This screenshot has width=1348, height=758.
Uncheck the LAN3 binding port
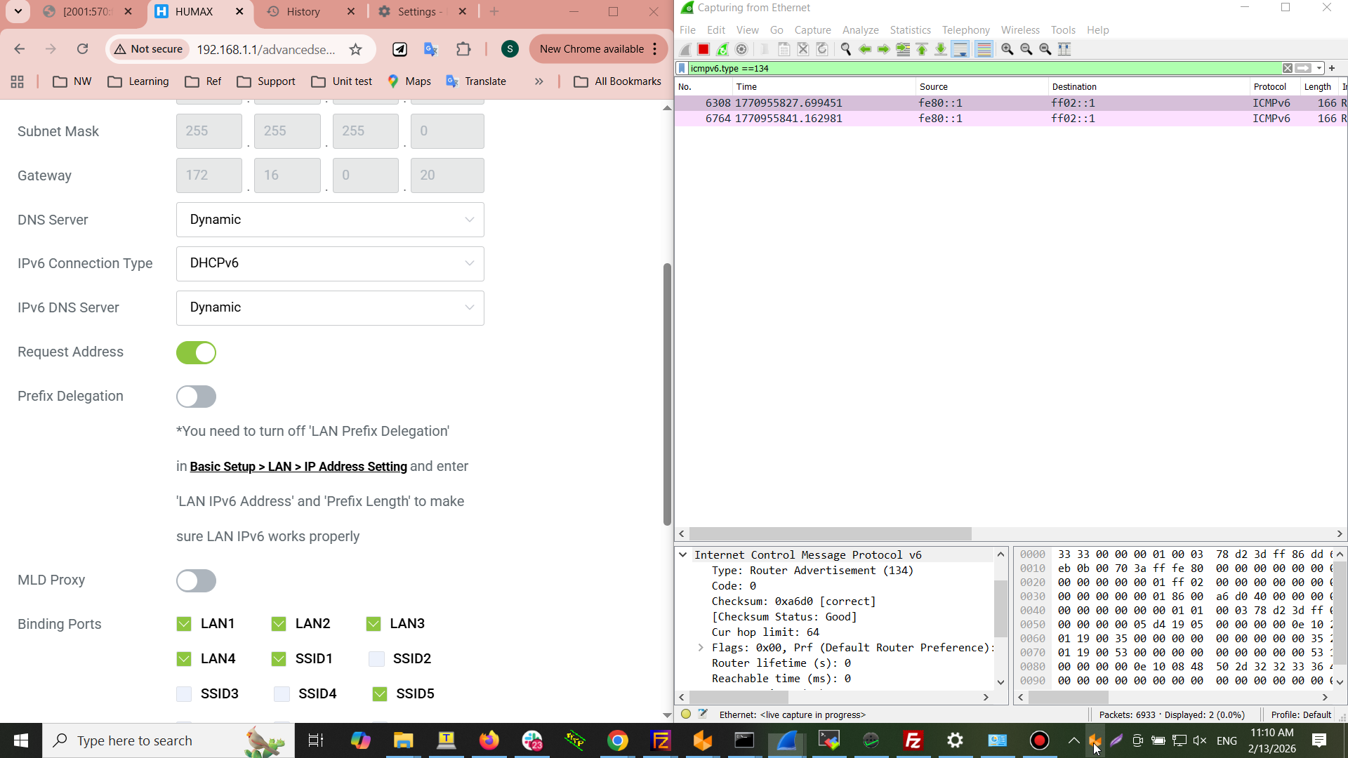coord(374,624)
